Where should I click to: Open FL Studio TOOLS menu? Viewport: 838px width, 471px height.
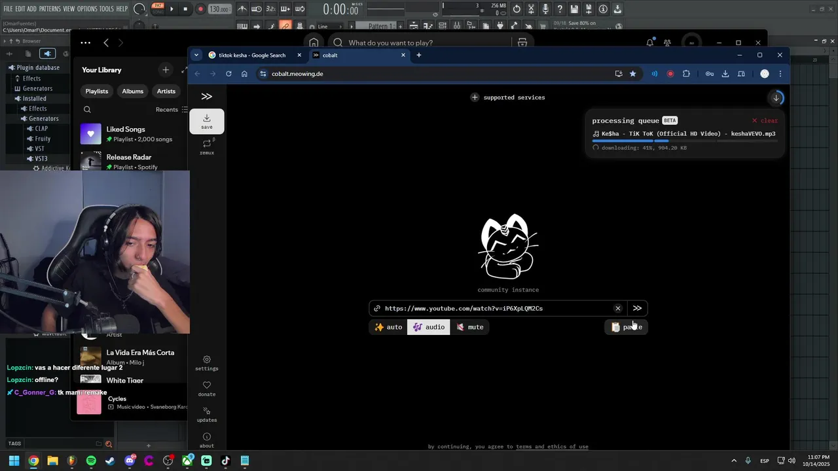[107, 9]
